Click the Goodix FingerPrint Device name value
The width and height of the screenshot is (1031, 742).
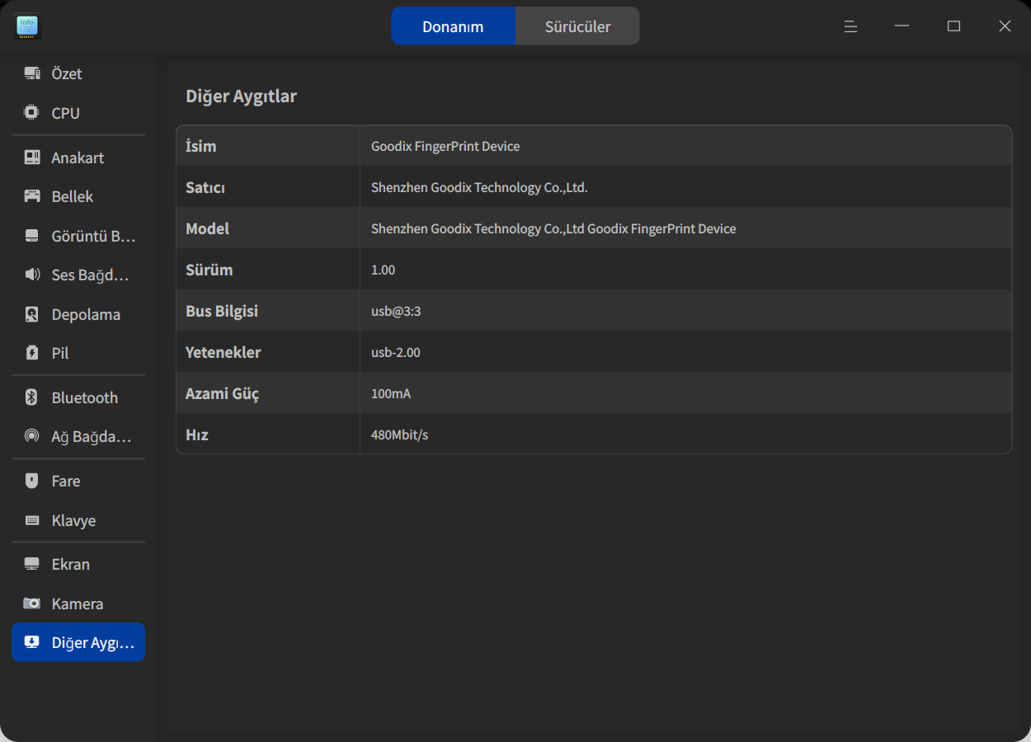click(x=445, y=146)
